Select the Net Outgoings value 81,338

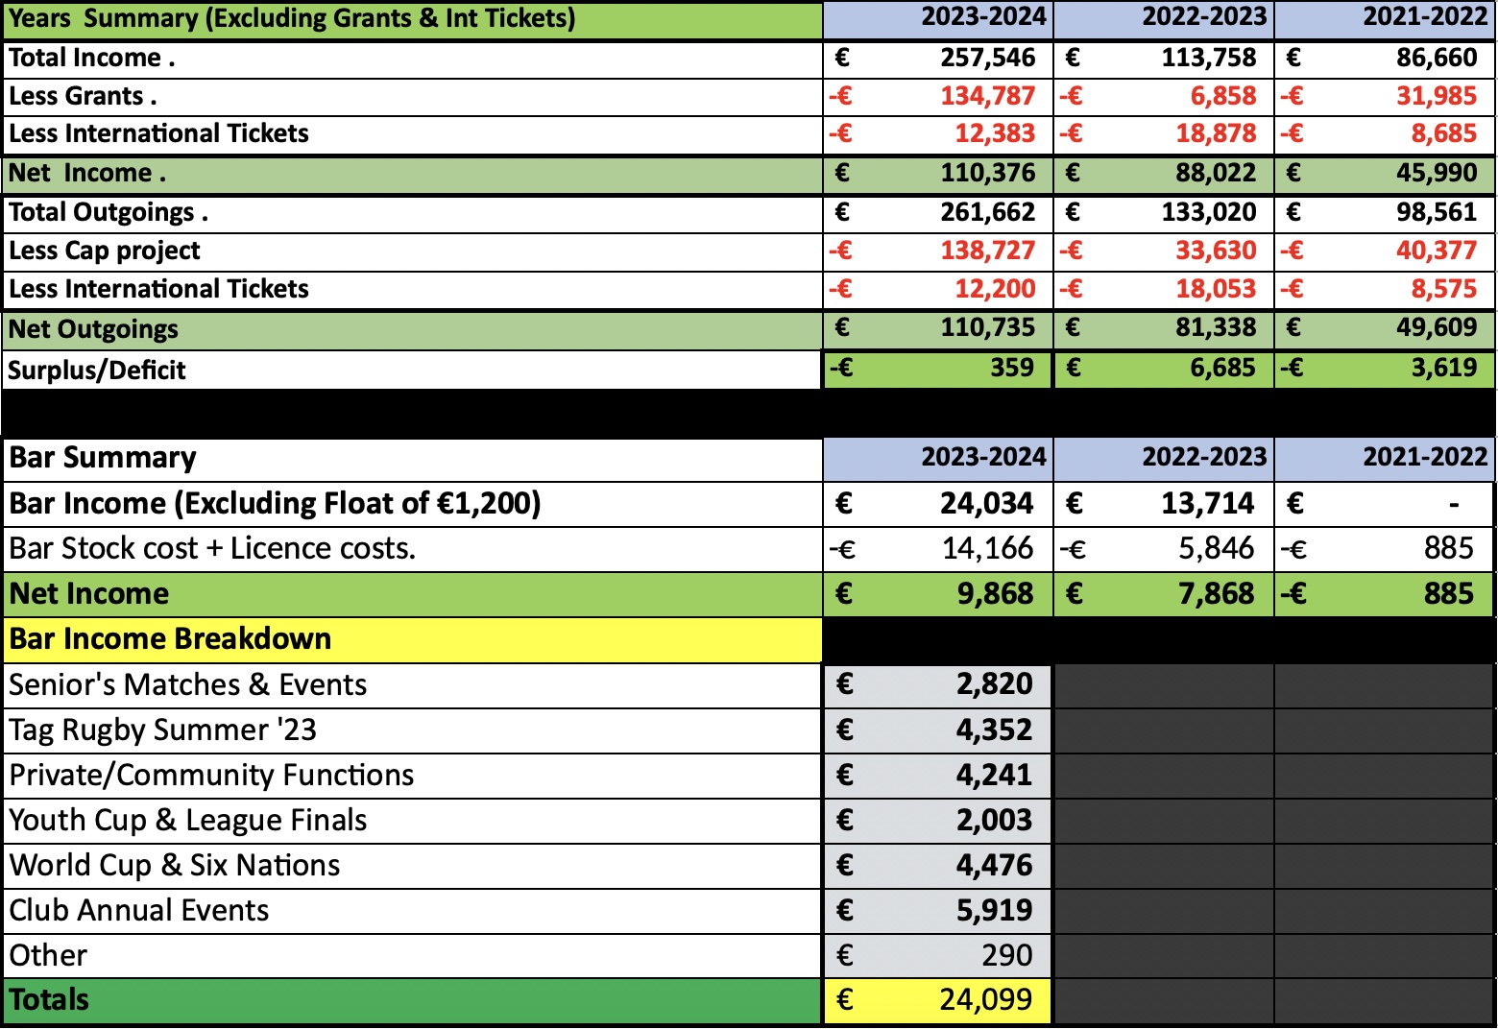pyautogui.click(x=1217, y=327)
